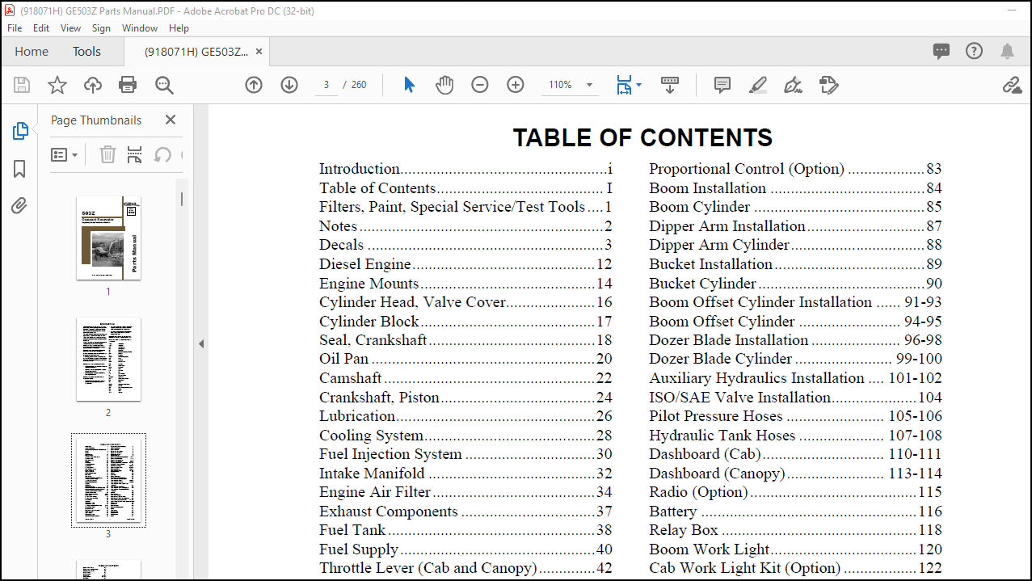Image resolution: width=1032 pixels, height=581 pixels.
Task: Print the document
Action: 128,85
